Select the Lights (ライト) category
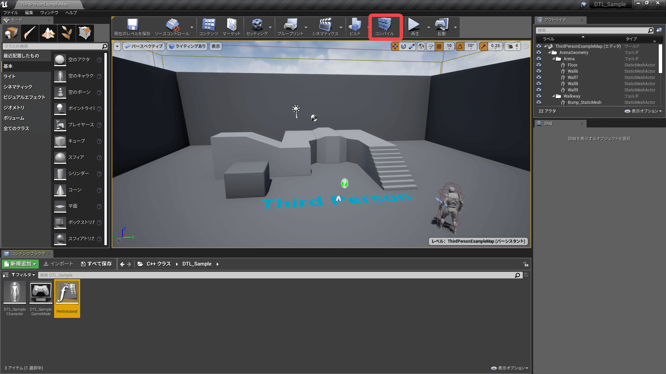Image resolution: width=666 pixels, height=374 pixels. tap(10, 77)
